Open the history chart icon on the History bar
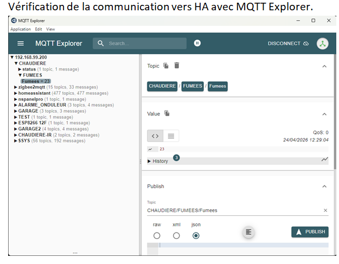339x264 pixels. (x=324, y=159)
